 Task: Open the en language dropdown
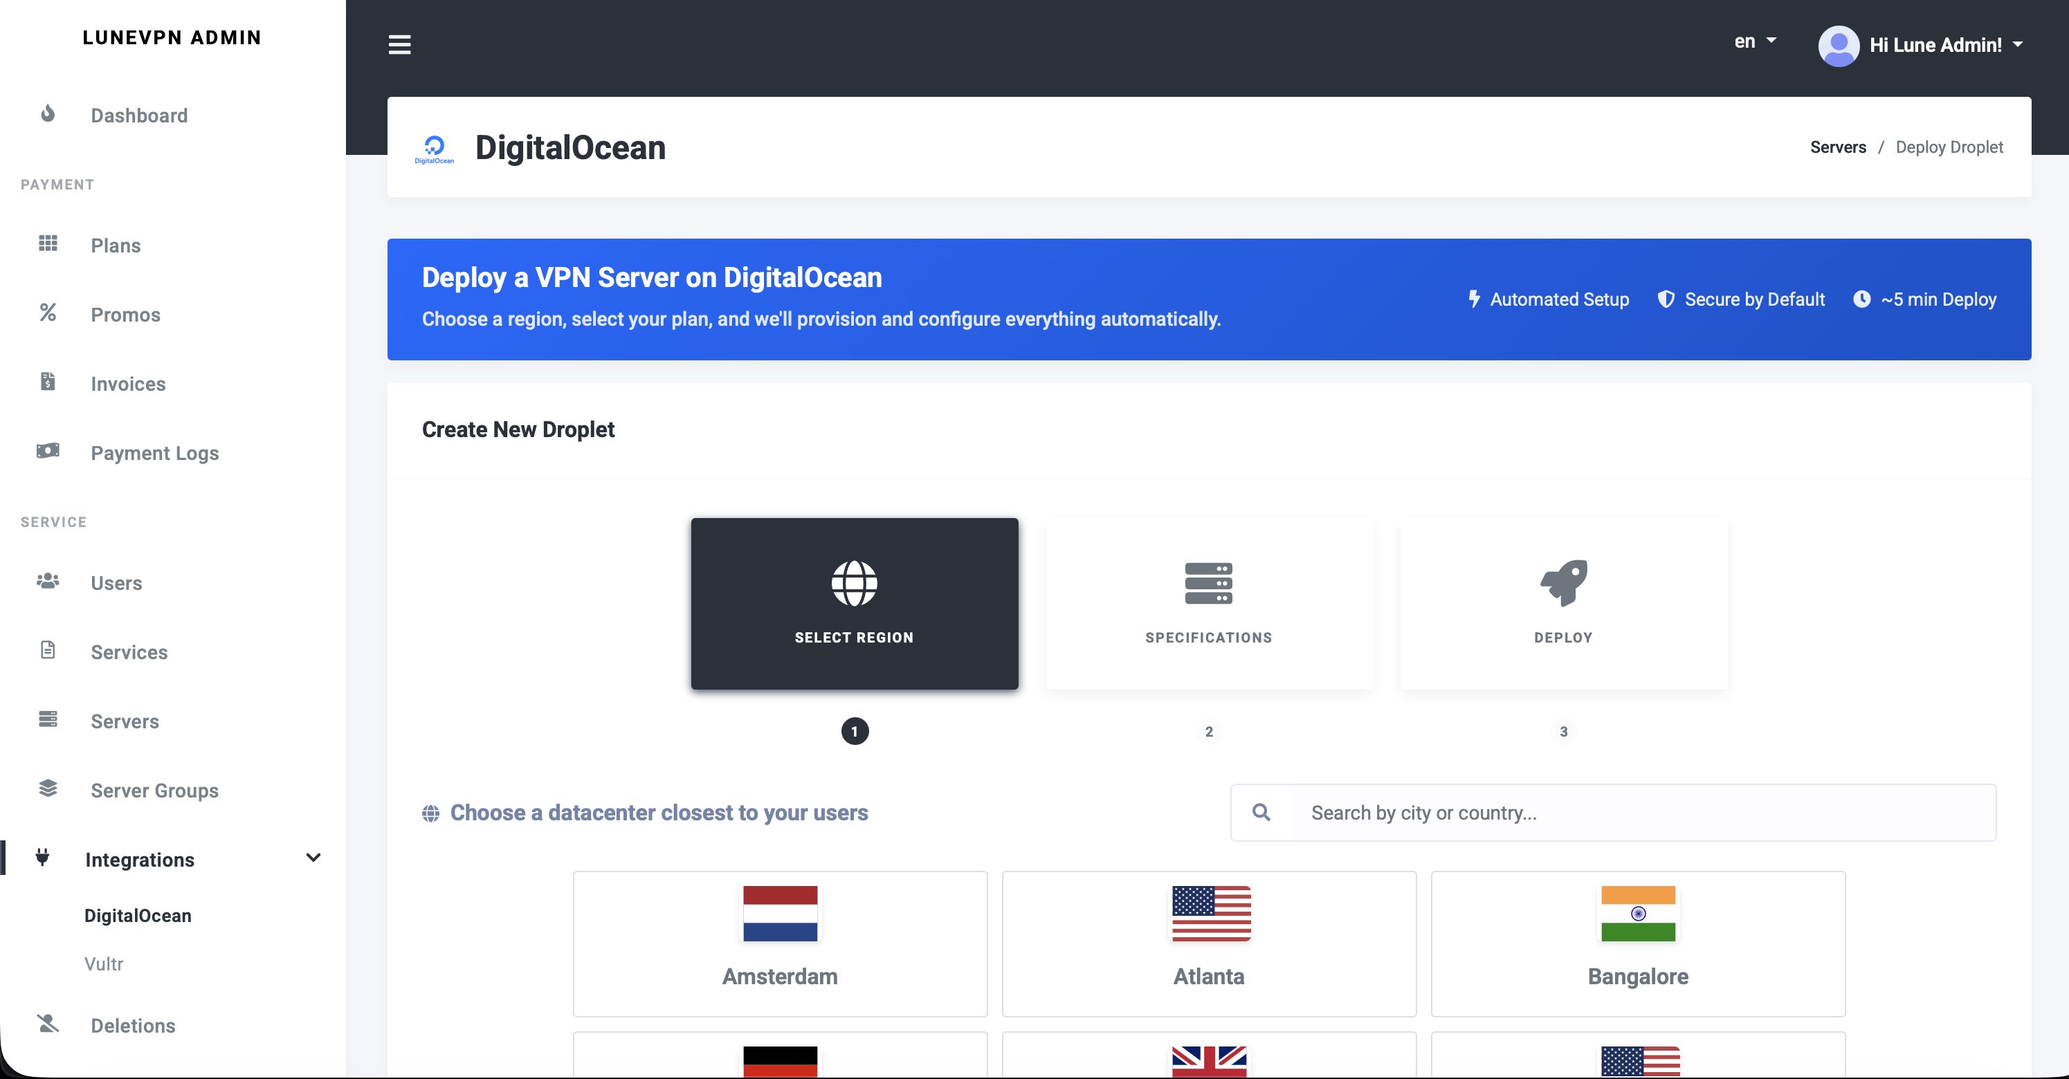pyautogui.click(x=1754, y=41)
